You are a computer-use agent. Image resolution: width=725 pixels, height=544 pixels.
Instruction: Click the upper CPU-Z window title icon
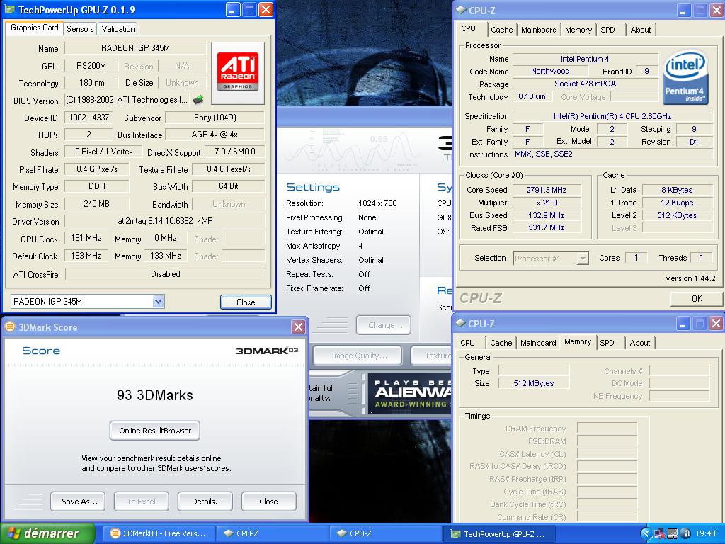coord(460,10)
